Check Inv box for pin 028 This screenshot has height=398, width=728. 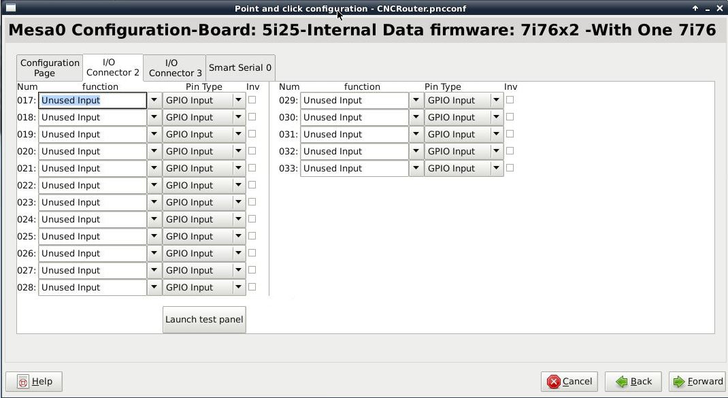click(252, 287)
